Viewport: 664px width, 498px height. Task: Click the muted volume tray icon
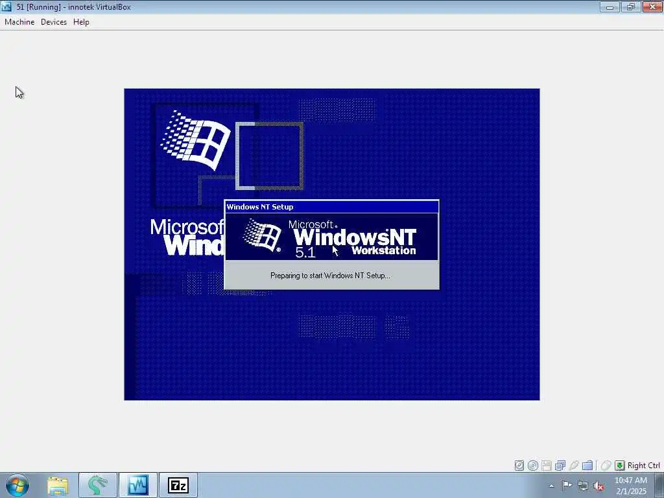point(599,486)
